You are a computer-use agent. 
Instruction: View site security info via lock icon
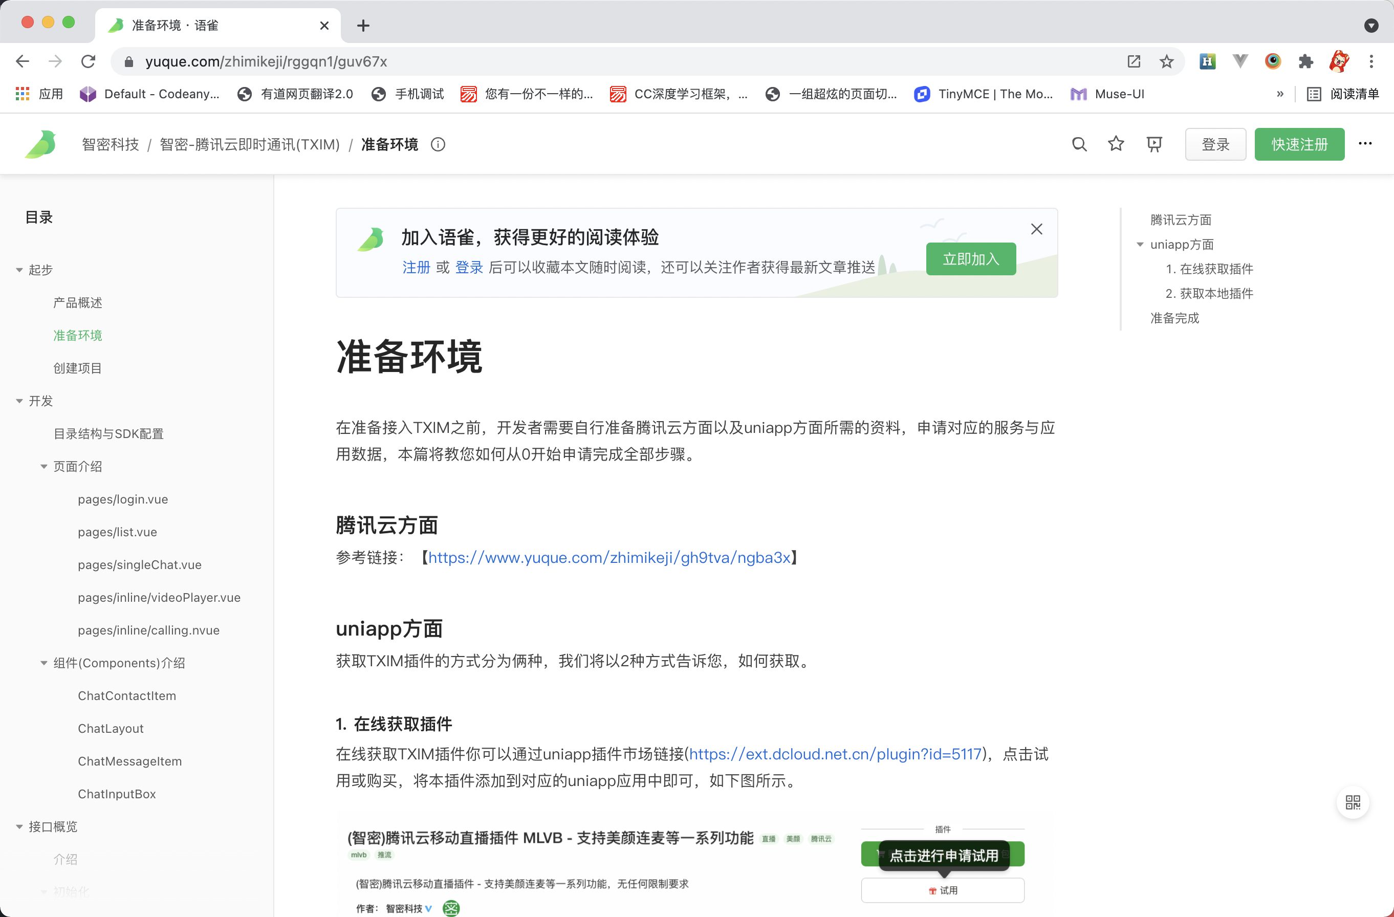[x=129, y=61]
